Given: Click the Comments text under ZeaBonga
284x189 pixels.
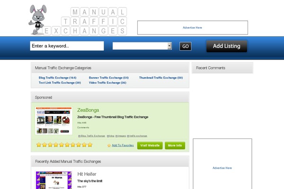Looking at the screenshot, I should pos(83,128).
